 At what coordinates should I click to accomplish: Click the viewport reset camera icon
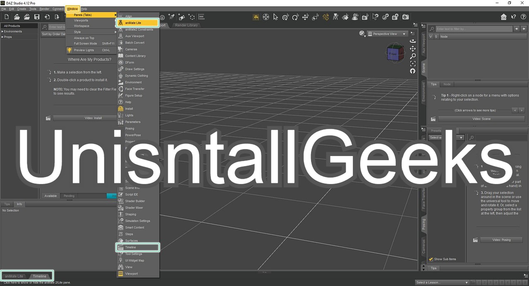point(413,71)
